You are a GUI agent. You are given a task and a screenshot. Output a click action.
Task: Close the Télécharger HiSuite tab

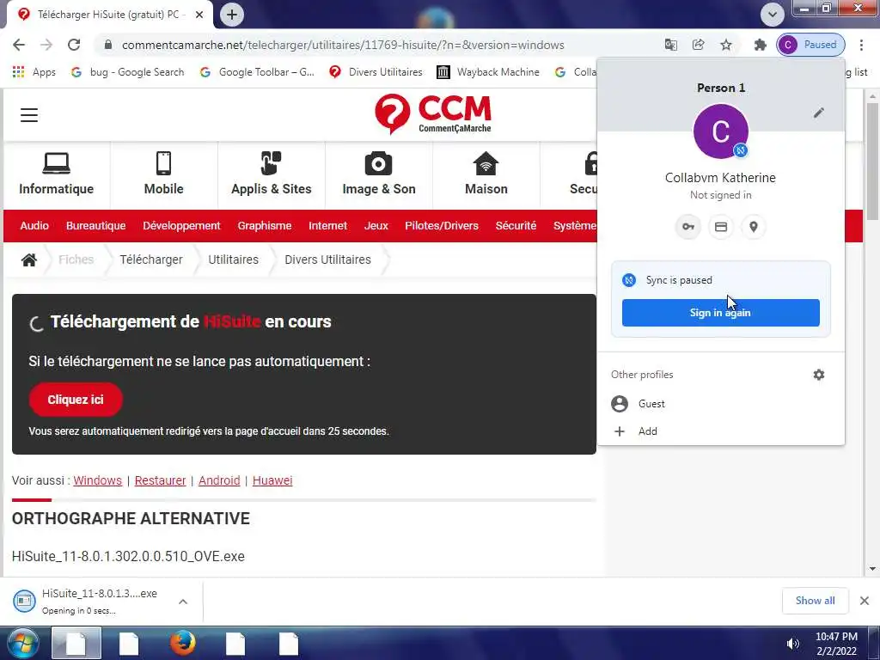tap(199, 15)
